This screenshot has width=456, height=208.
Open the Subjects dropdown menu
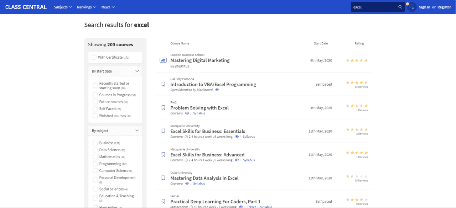click(x=63, y=7)
